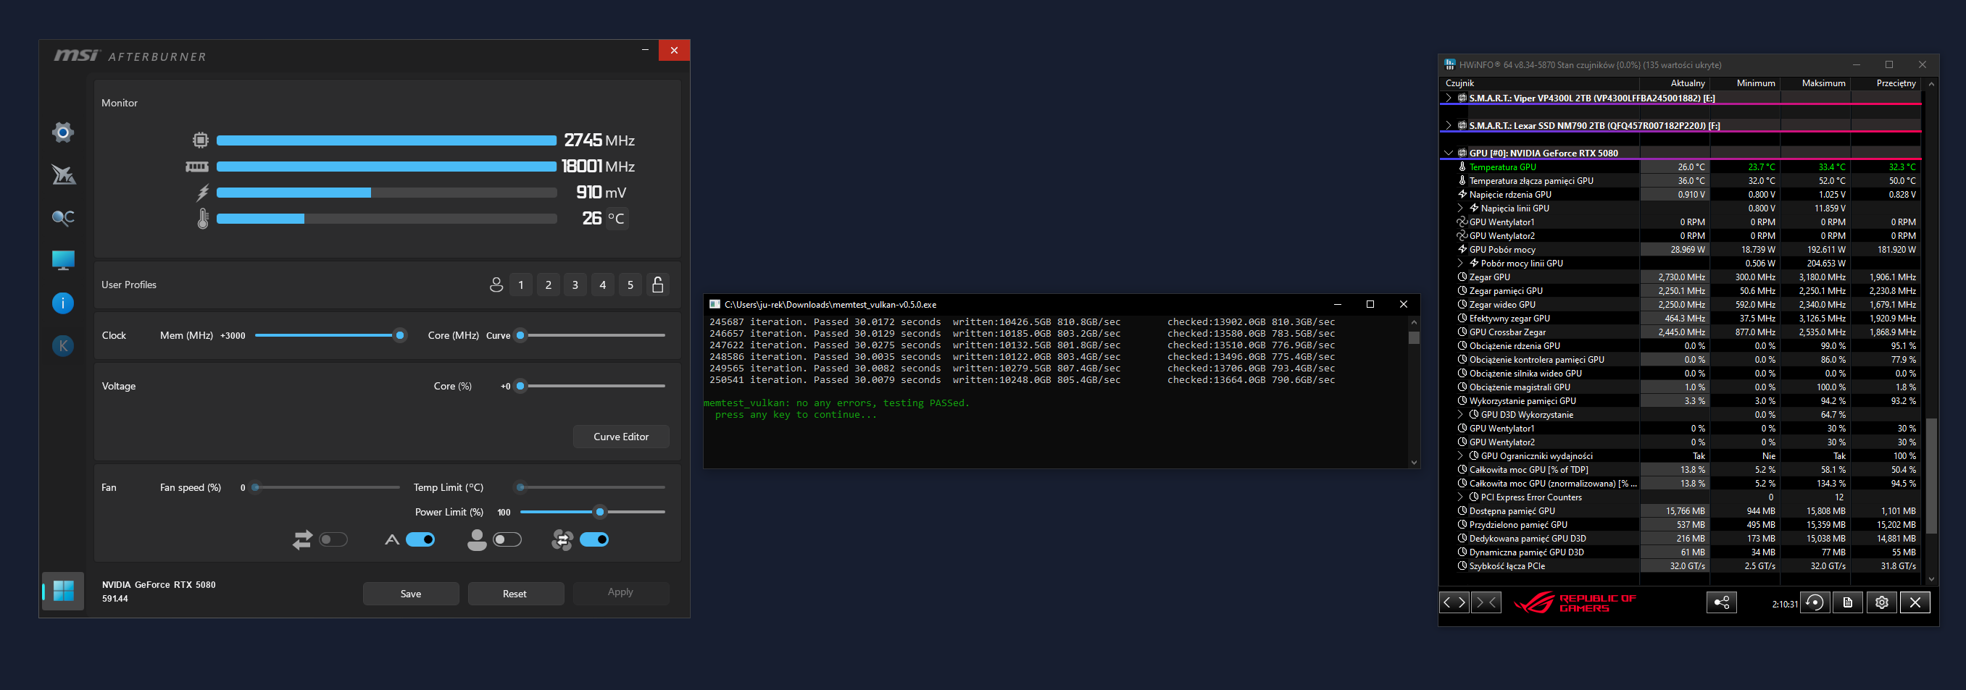This screenshot has height=690, width=1966.
Task: Open HWiNFO sensor settings gear
Action: pos(1881,602)
